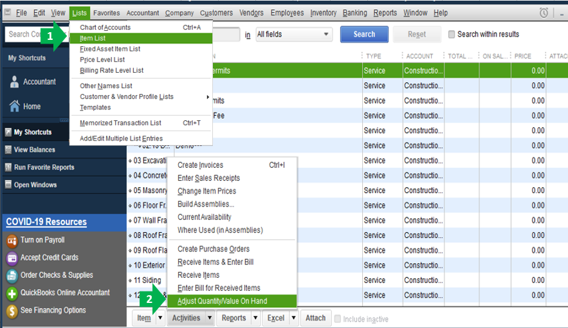Open the File menu
Image resolution: width=568 pixels, height=328 pixels.
click(21, 13)
